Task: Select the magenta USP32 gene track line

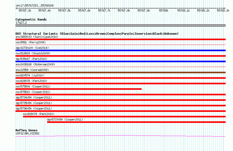Action: point(120,136)
